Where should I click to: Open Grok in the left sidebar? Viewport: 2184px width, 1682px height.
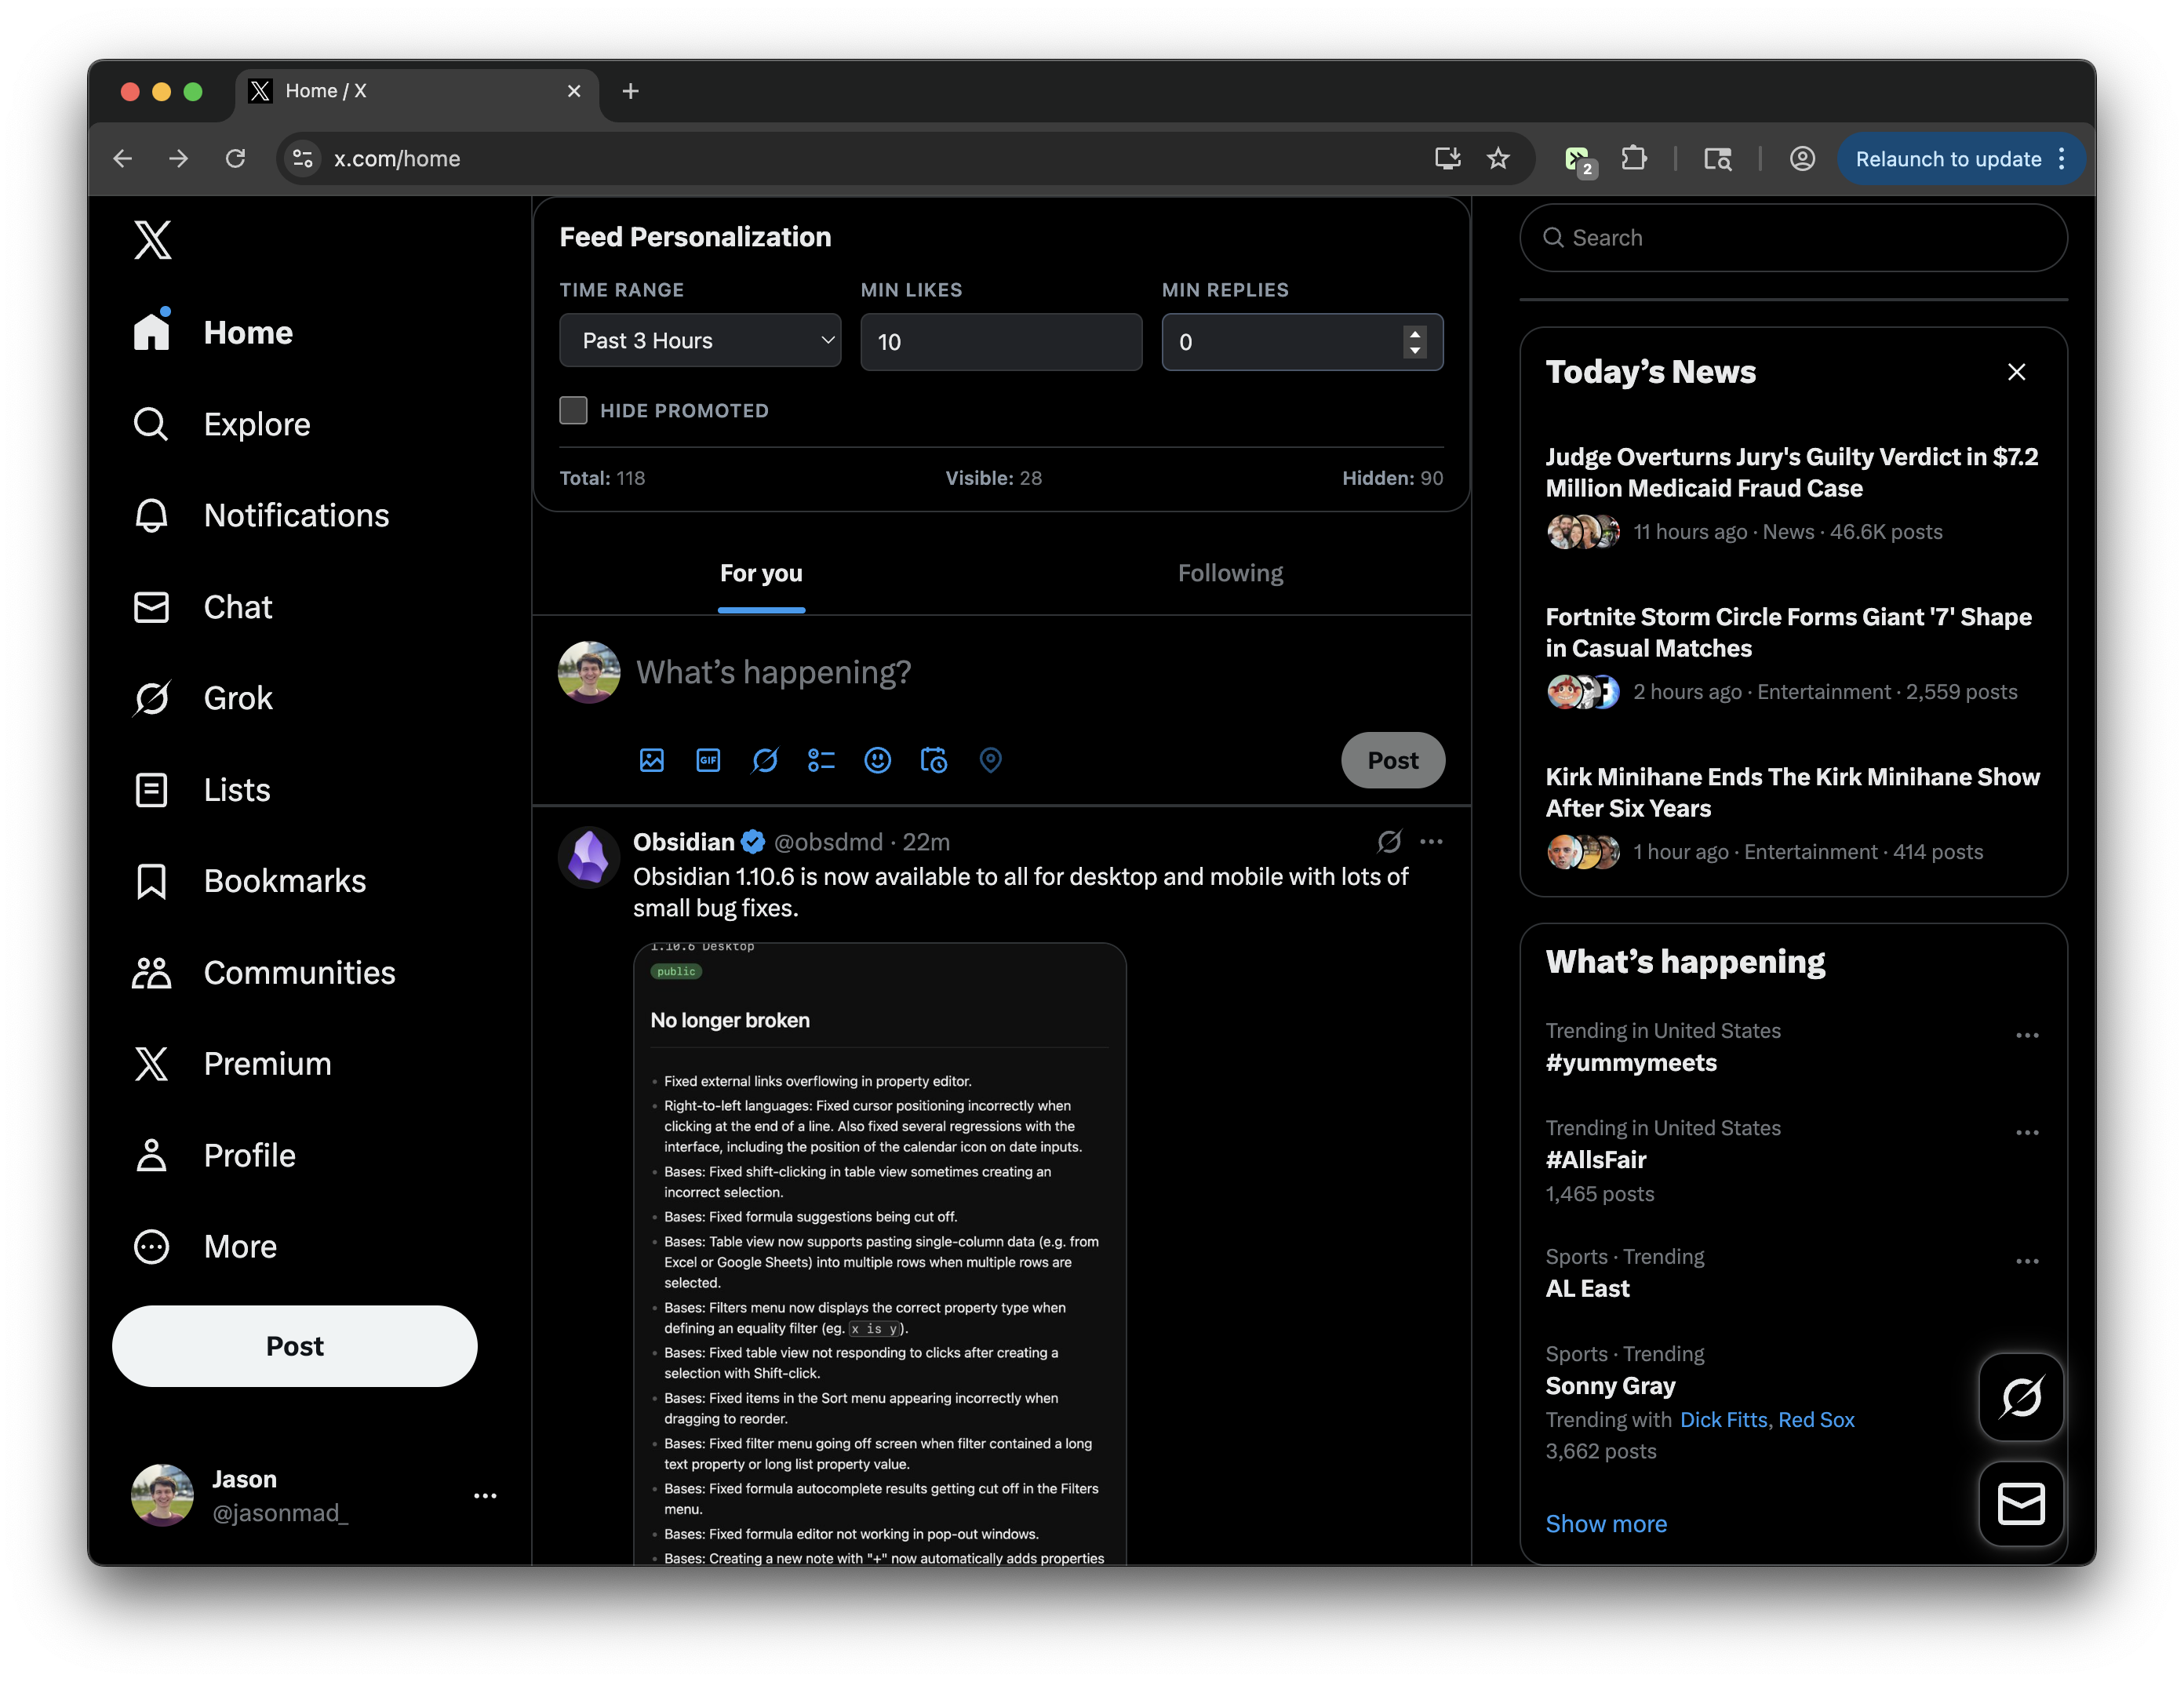(237, 698)
